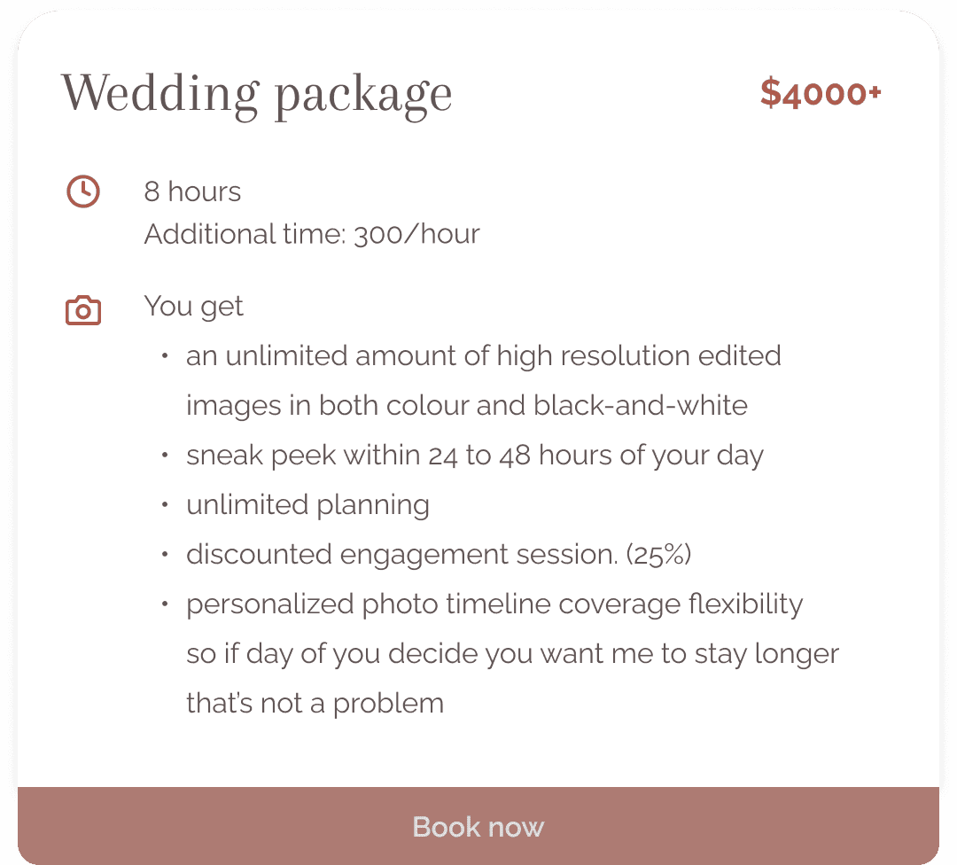Click the 8 hours duration text
The image size is (957, 865).
click(x=192, y=191)
